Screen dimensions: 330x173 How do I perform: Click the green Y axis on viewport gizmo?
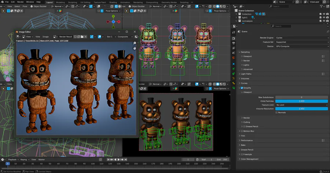[113, 16]
